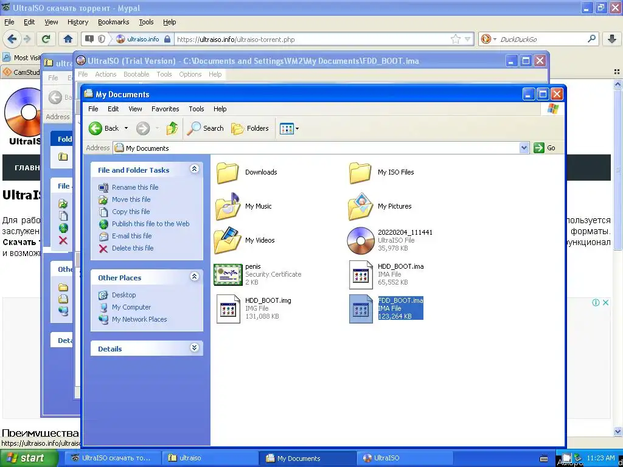
Task: Click Rename this file task
Action: [x=135, y=187]
